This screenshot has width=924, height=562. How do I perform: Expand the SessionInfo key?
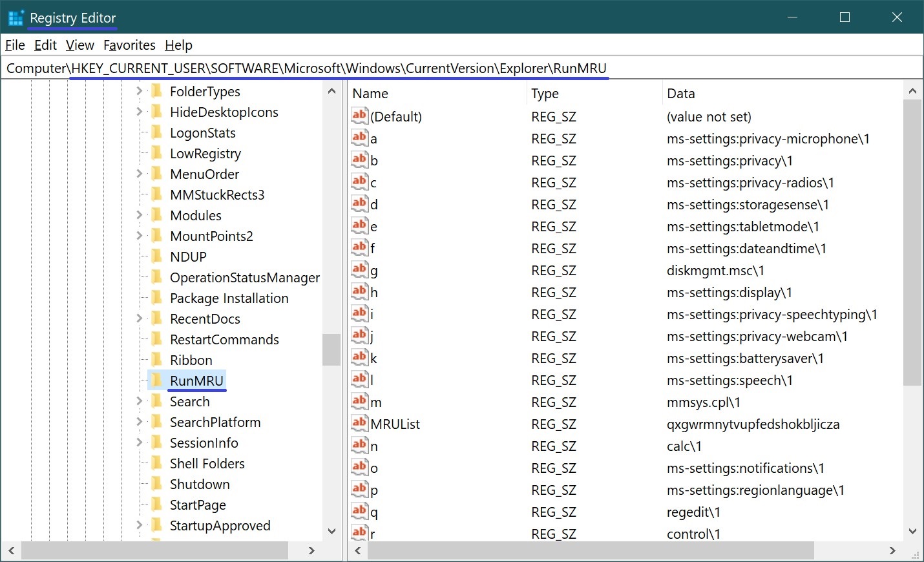tap(139, 442)
